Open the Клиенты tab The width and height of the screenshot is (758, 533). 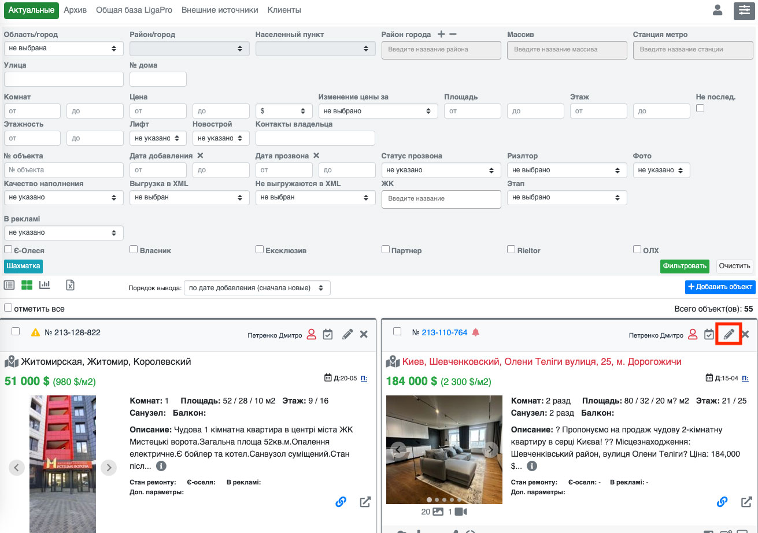tap(284, 10)
